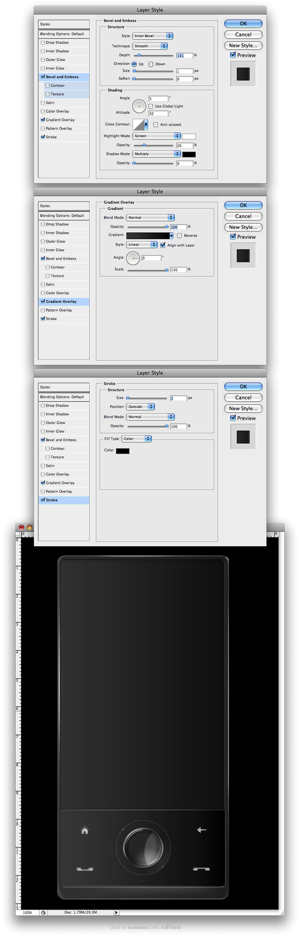Click the end-call icon on the phone artwork
Viewport: 300px width, 937px height.
(201, 869)
